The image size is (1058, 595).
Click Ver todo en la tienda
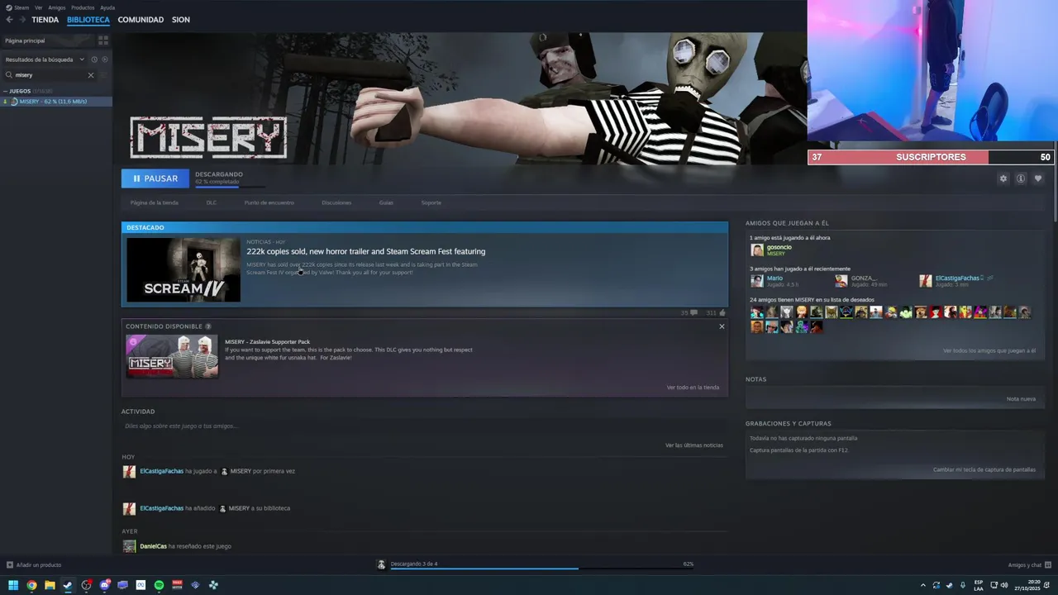click(693, 388)
